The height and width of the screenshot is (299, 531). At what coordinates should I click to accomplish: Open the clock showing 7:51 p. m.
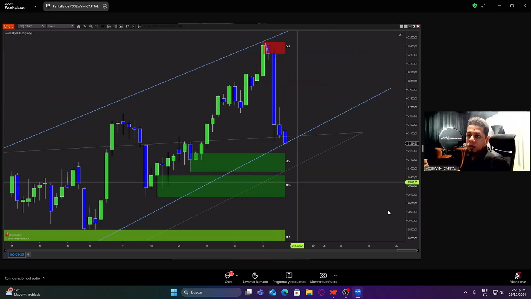[517, 292]
